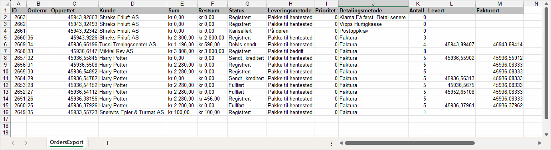The width and height of the screenshot is (551, 150).
Task: Select row 16 header
Action: coord(5,112)
